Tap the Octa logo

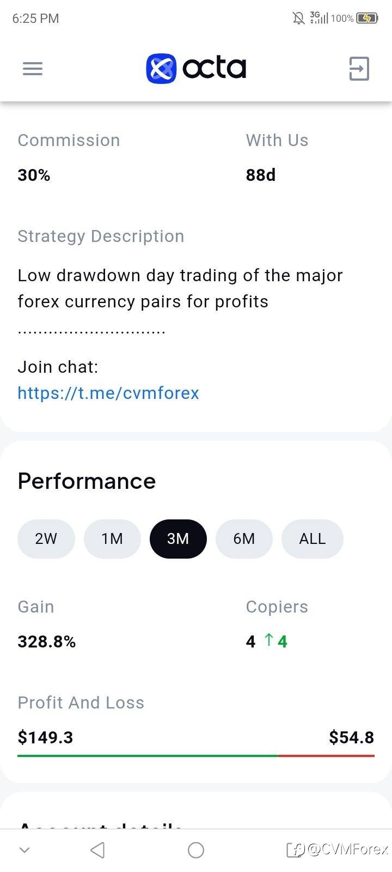(x=196, y=69)
